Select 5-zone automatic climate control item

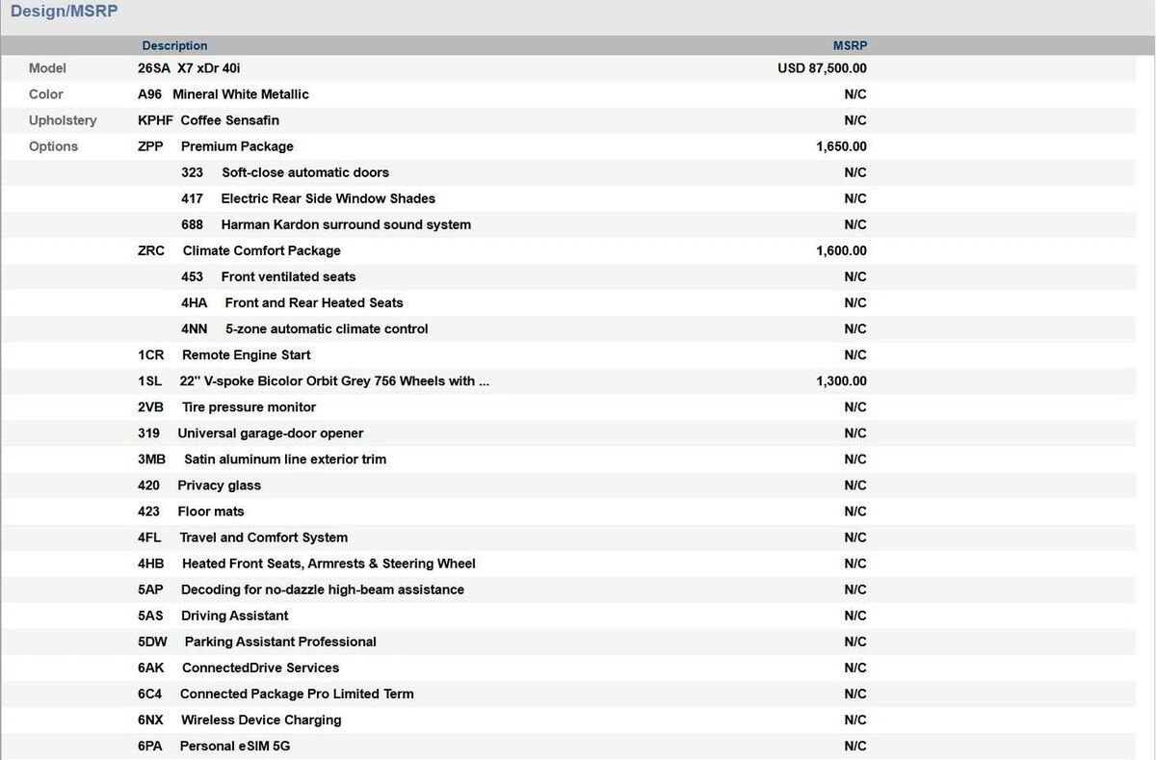[327, 328]
